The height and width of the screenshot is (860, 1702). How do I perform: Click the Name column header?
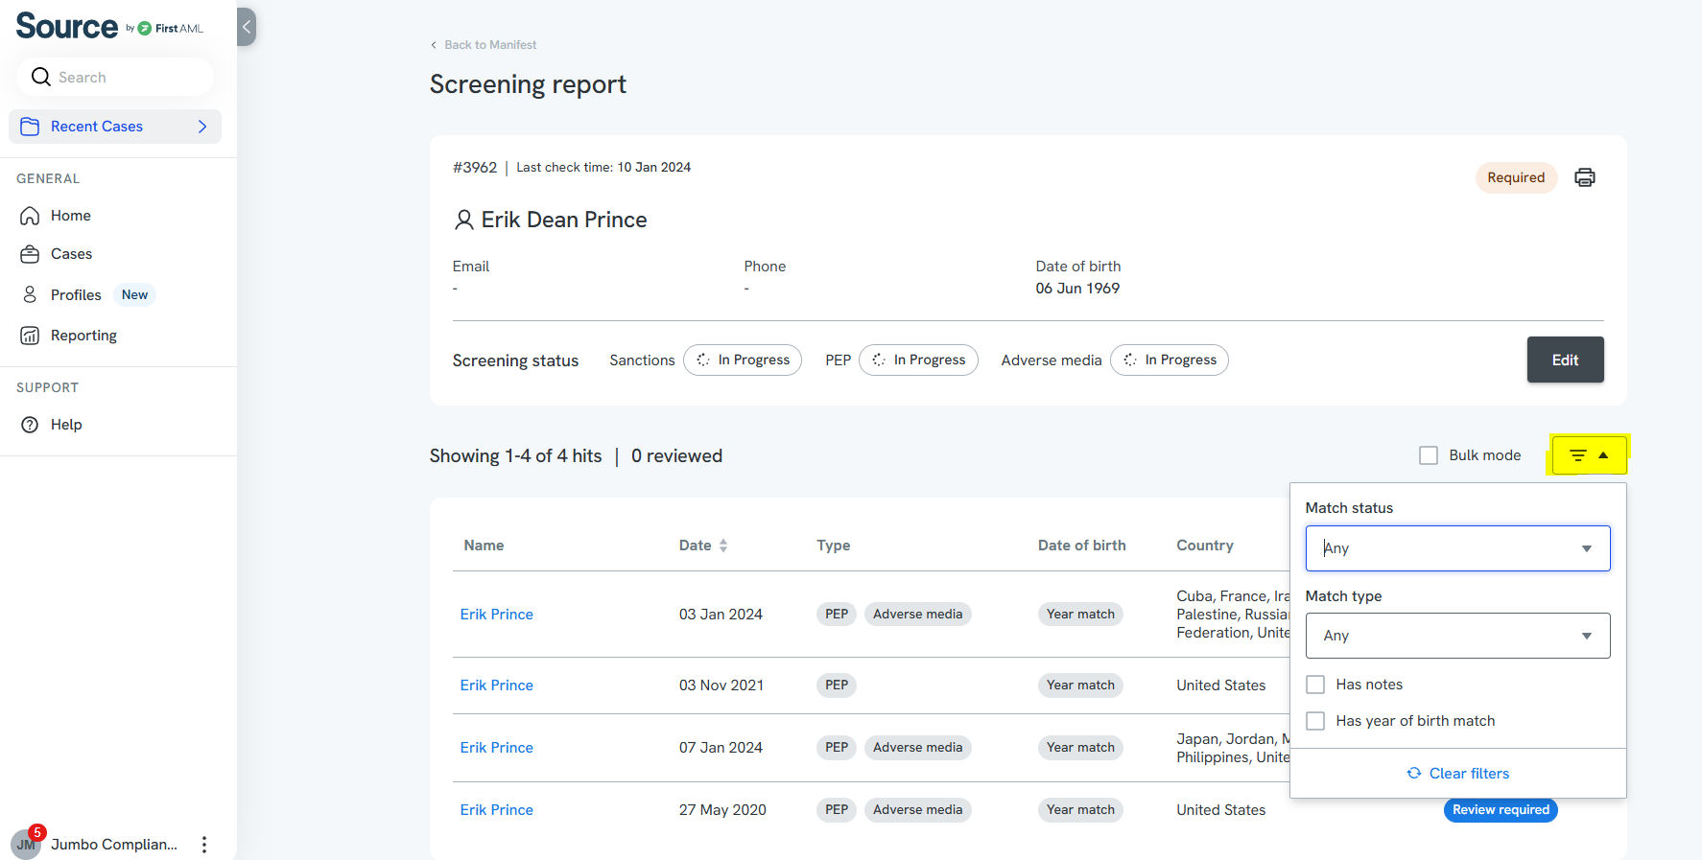tap(484, 546)
